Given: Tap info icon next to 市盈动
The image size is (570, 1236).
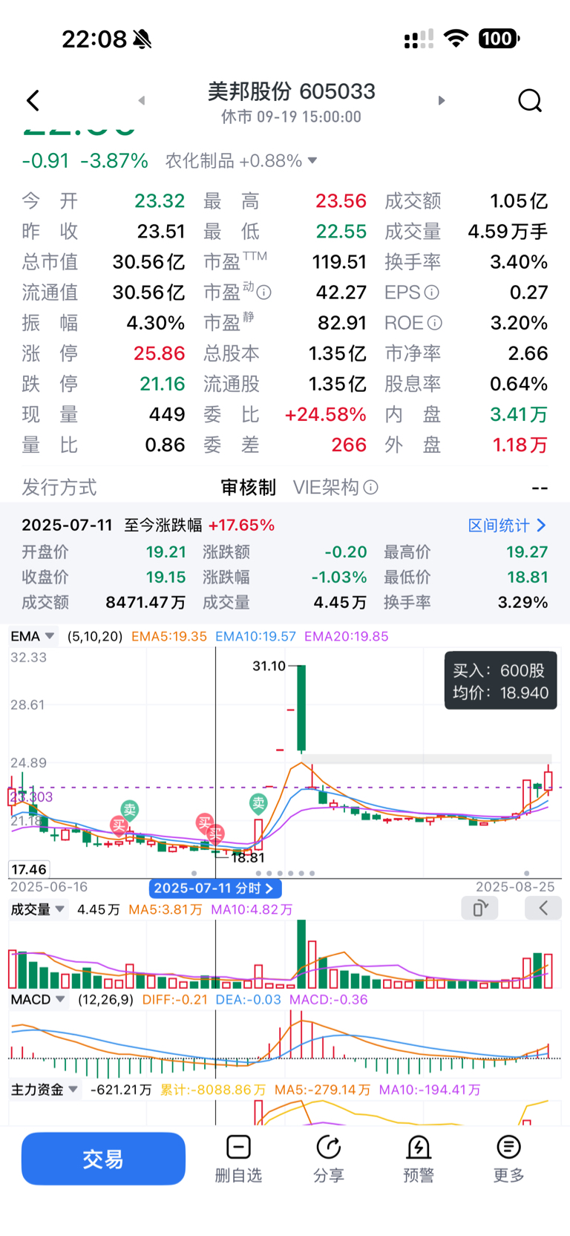Looking at the screenshot, I should (263, 292).
